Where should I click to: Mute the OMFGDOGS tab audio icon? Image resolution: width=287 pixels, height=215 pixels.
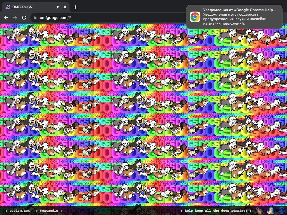pyautogui.click(x=58, y=7)
